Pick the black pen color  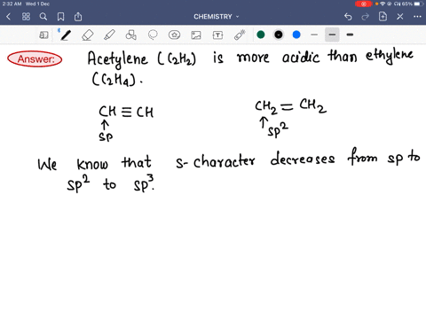tap(279, 35)
